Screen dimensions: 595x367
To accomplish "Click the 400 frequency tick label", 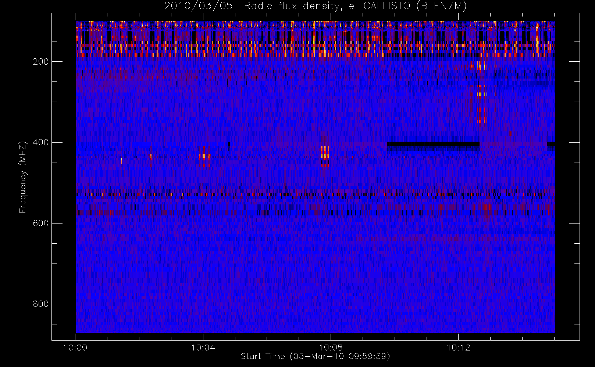I will click(40, 142).
